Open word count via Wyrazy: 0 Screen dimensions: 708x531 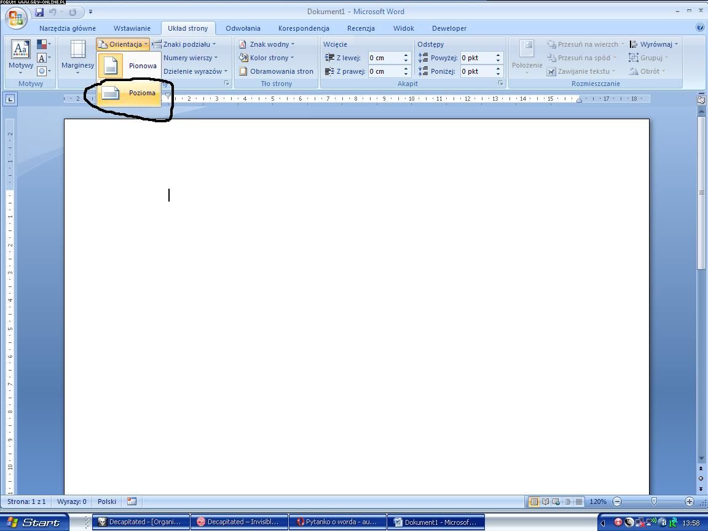(x=72, y=502)
